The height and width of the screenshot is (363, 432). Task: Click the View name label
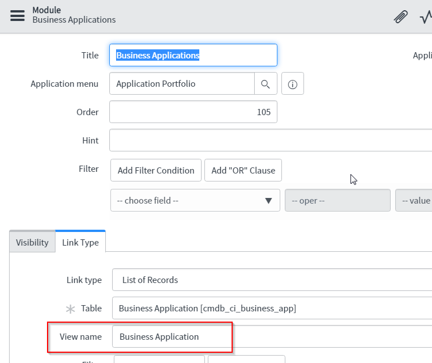coord(81,336)
